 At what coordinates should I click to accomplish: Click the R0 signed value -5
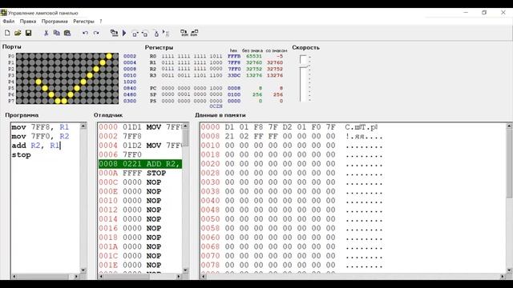(x=279, y=56)
